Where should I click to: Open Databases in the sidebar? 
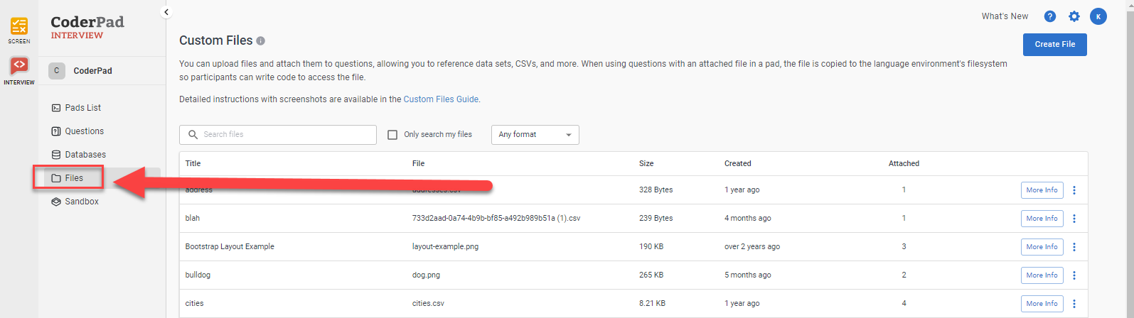pos(85,155)
